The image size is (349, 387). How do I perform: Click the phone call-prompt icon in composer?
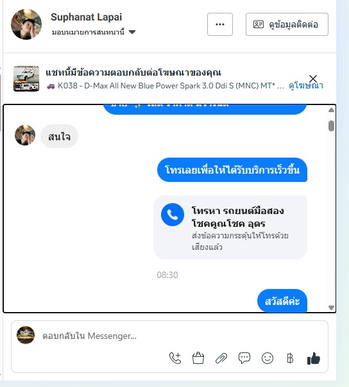tap(175, 358)
